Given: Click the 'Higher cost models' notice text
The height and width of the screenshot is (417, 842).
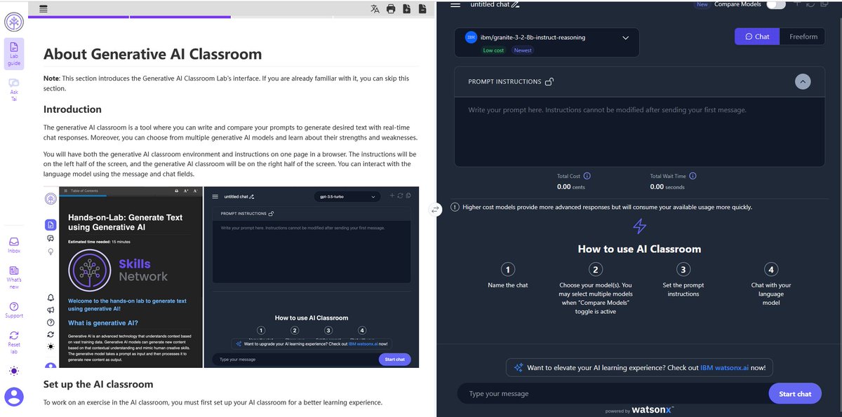Looking at the screenshot, I should (607, 207).
